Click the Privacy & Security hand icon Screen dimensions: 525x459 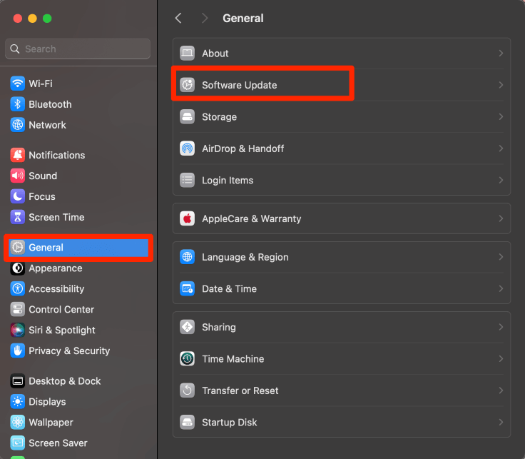18,350
